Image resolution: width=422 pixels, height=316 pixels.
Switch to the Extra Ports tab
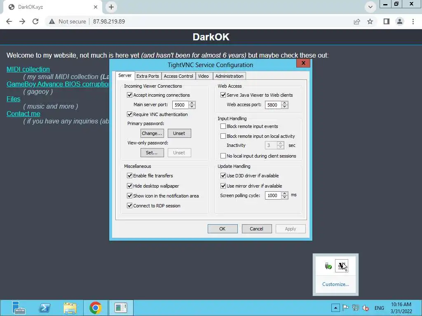(x=148, y=76)
